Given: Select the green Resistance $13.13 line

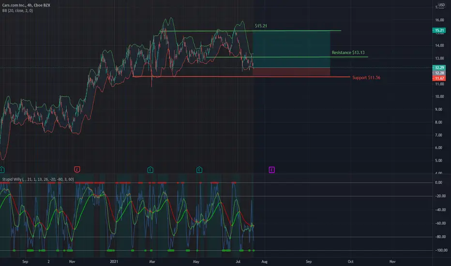Looking at the screenshot, I should pos(287,57).
